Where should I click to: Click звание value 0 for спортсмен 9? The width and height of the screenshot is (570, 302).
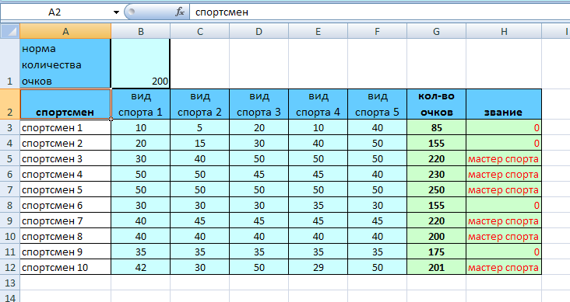coord(504,252)
